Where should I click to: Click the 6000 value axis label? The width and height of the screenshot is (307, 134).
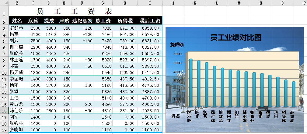[177, 54]
